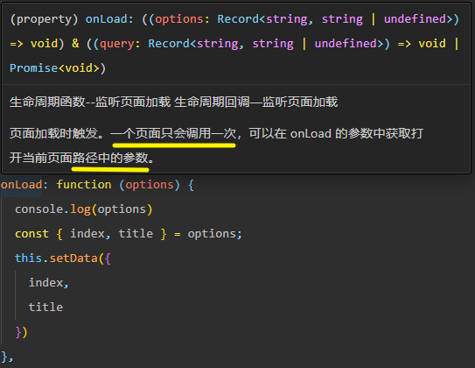The image size is (475, 368).
Task: Click the underlined text 路径中的参数
Action: pyautogui.click(x=110, y=158)
